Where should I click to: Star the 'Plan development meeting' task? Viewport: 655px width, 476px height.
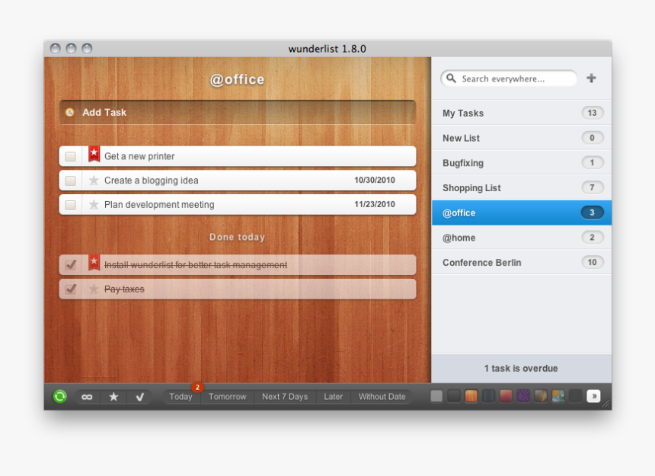pos(94,205)
